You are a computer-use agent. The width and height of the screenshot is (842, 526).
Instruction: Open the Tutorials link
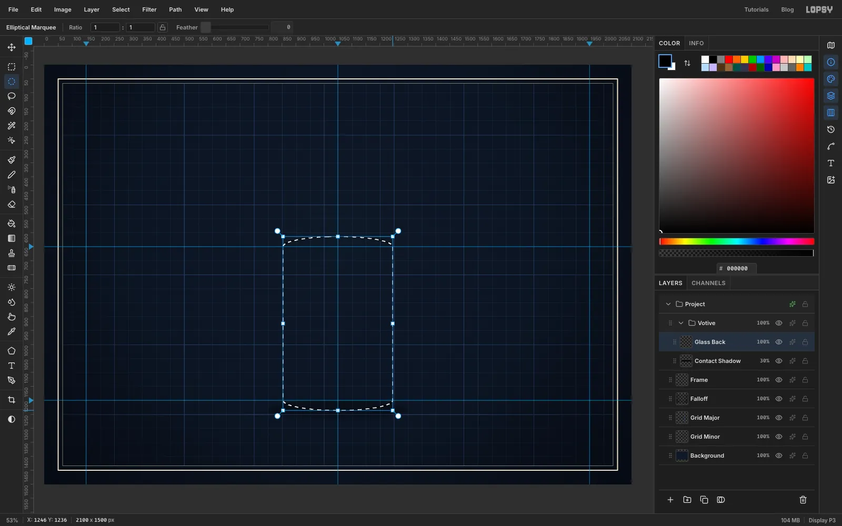pos(756,9)
